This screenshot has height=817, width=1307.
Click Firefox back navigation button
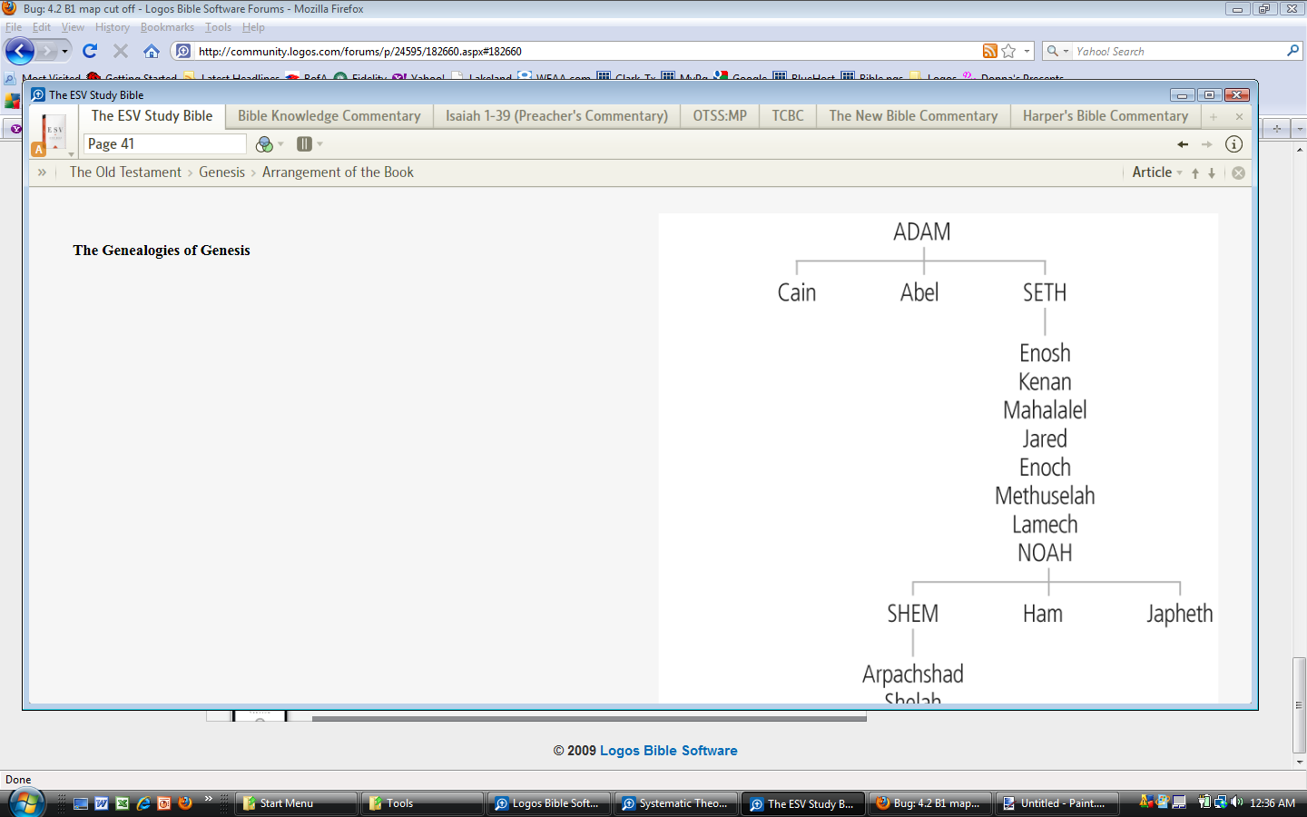tap(19, 51)
